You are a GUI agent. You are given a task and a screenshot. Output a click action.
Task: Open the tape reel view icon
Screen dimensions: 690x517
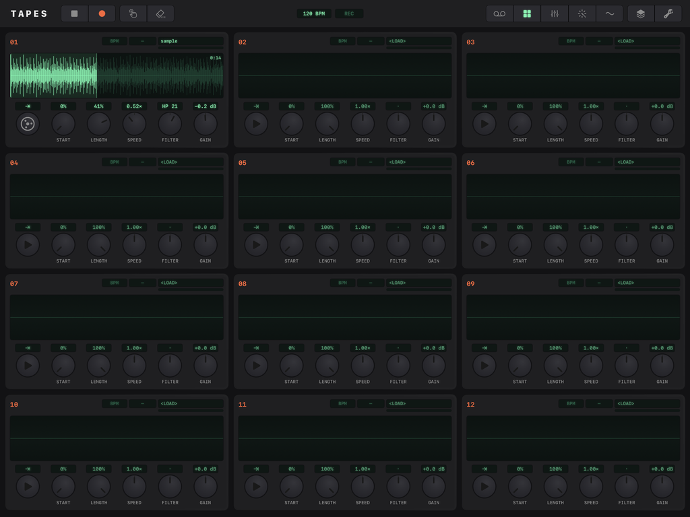pos(499,13)
